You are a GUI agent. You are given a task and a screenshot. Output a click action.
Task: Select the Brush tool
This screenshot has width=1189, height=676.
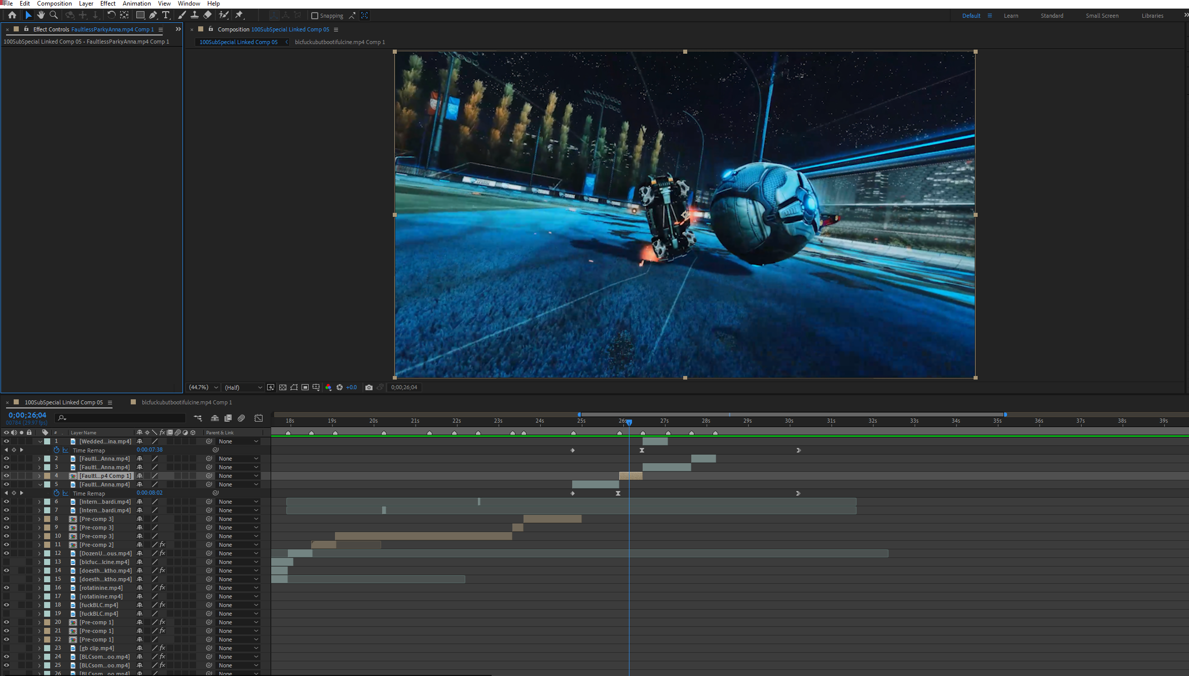click(182, 15)
